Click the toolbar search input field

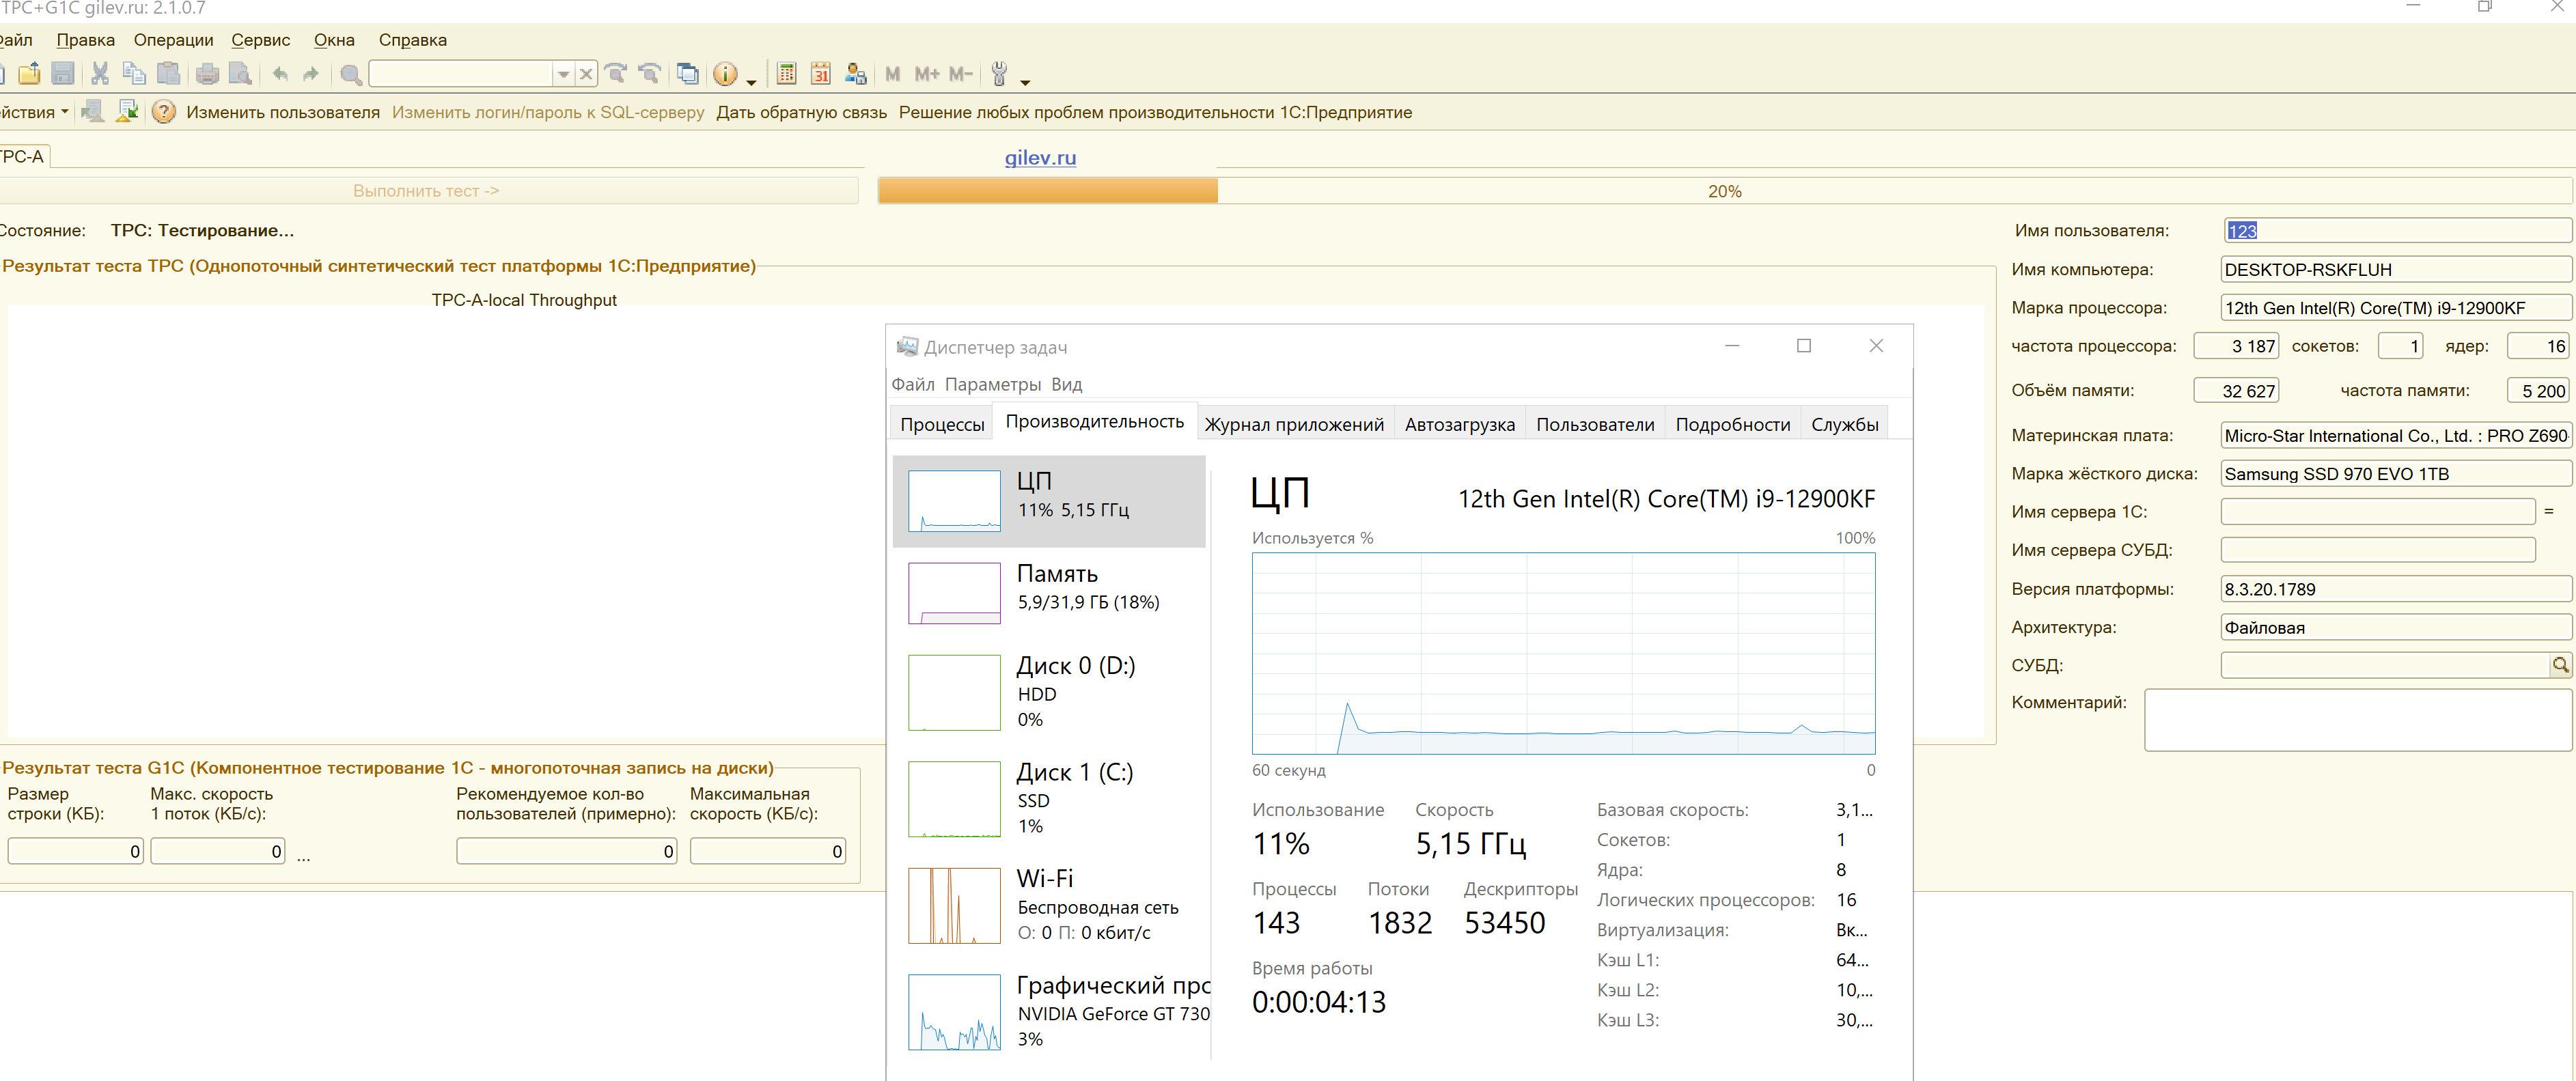coord(461,74)
